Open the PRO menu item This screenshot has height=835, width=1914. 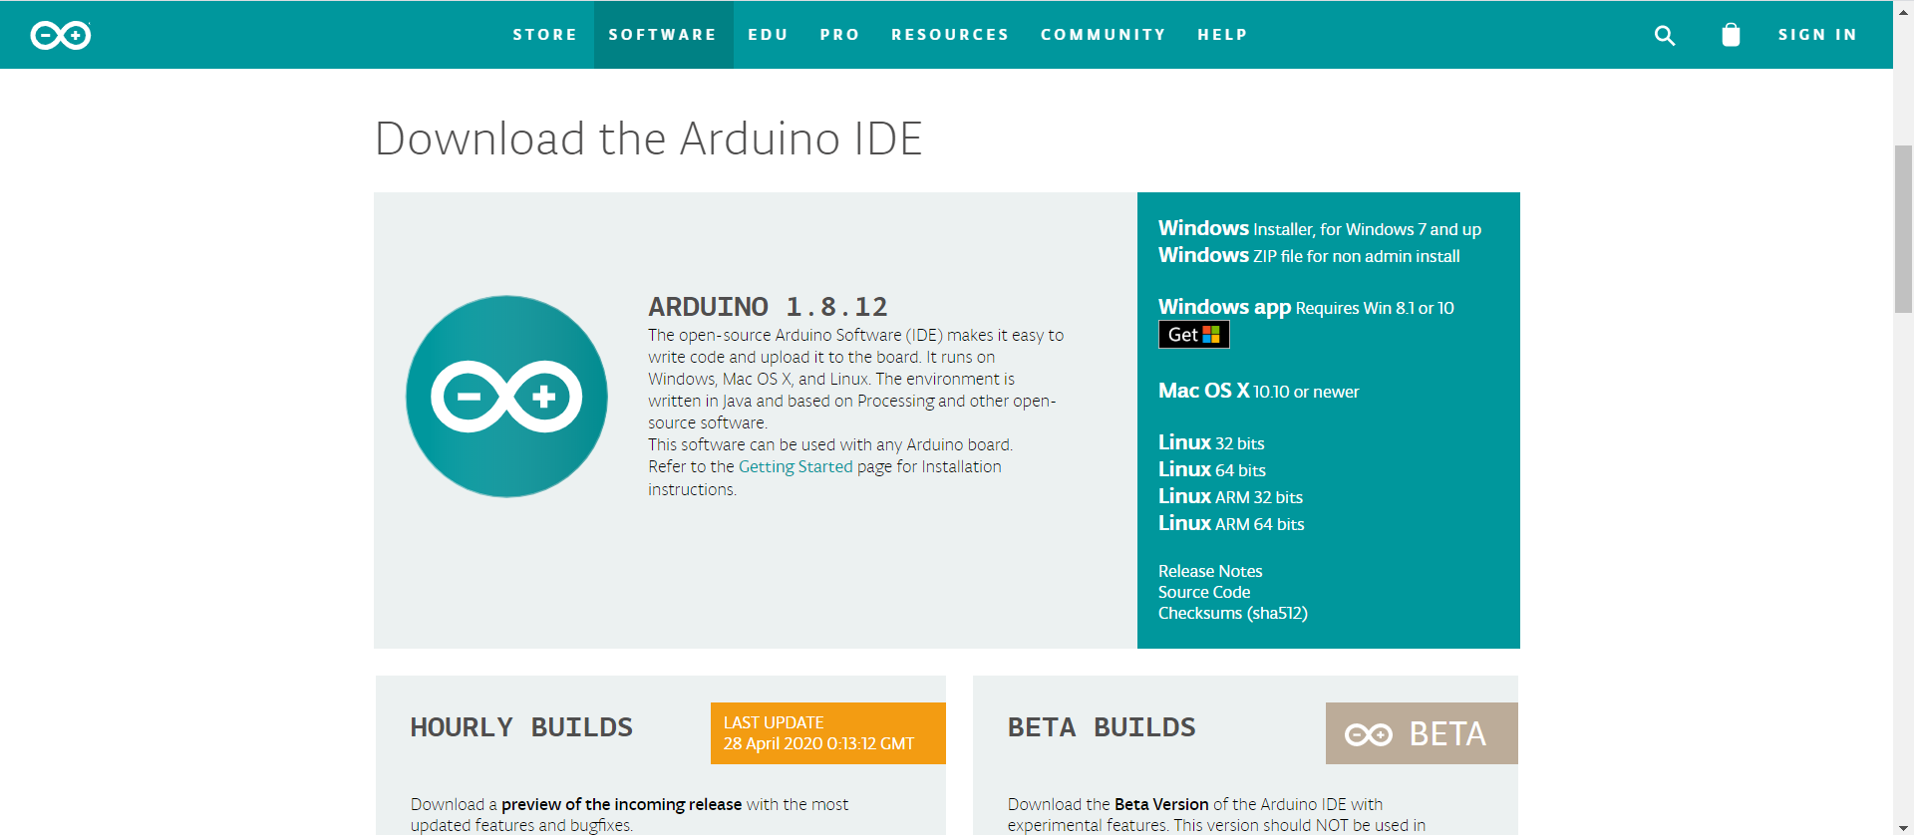[x=840, y=35]
